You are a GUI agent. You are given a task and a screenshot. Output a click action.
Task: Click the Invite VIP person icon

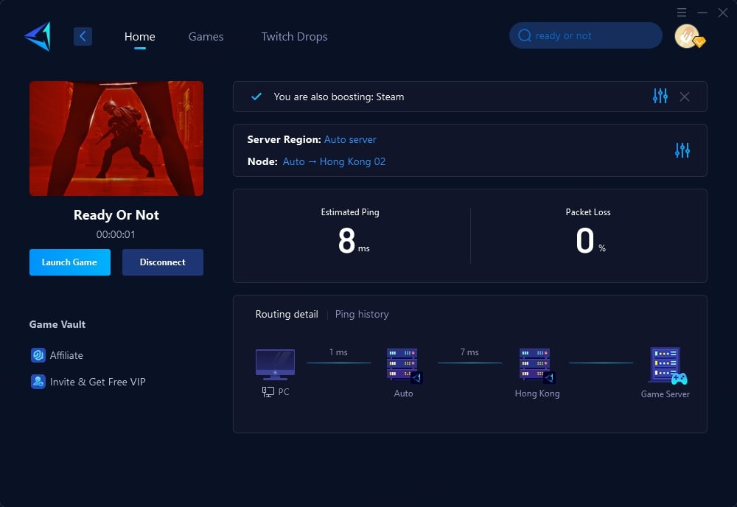[38, 382]
